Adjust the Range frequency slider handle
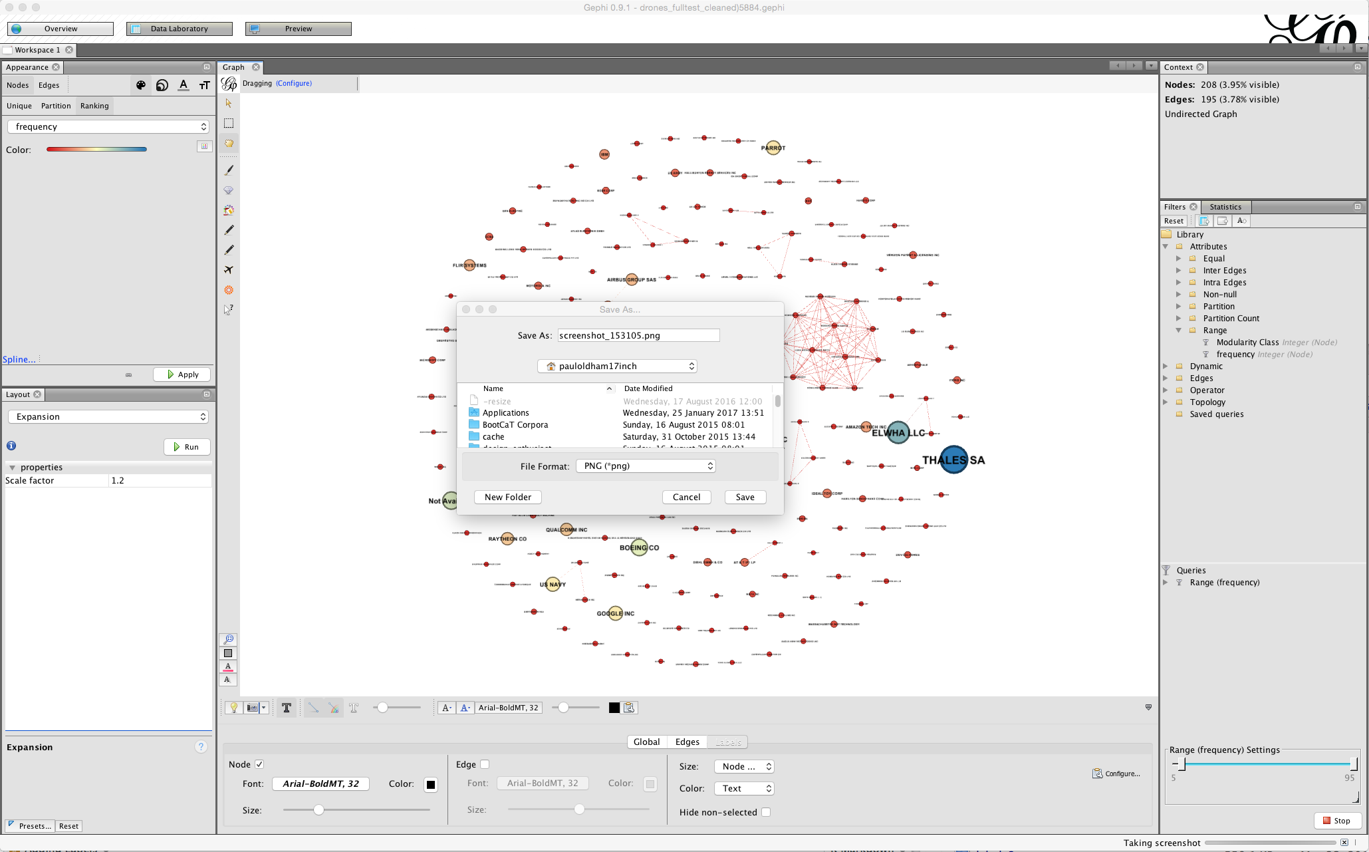The width and height of the screenshot is (1369, 852). [x=1182, y=764]
